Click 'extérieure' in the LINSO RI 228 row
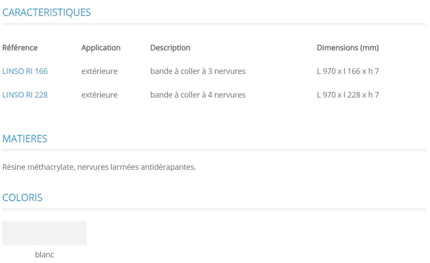Screen dimensions: 430x263 (99, 95)
